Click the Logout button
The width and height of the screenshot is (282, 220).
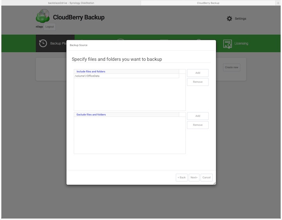pos(49,27)
